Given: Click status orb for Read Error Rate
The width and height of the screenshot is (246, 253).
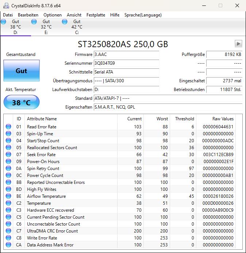Looking at the screenshot, I should [8, 126].
